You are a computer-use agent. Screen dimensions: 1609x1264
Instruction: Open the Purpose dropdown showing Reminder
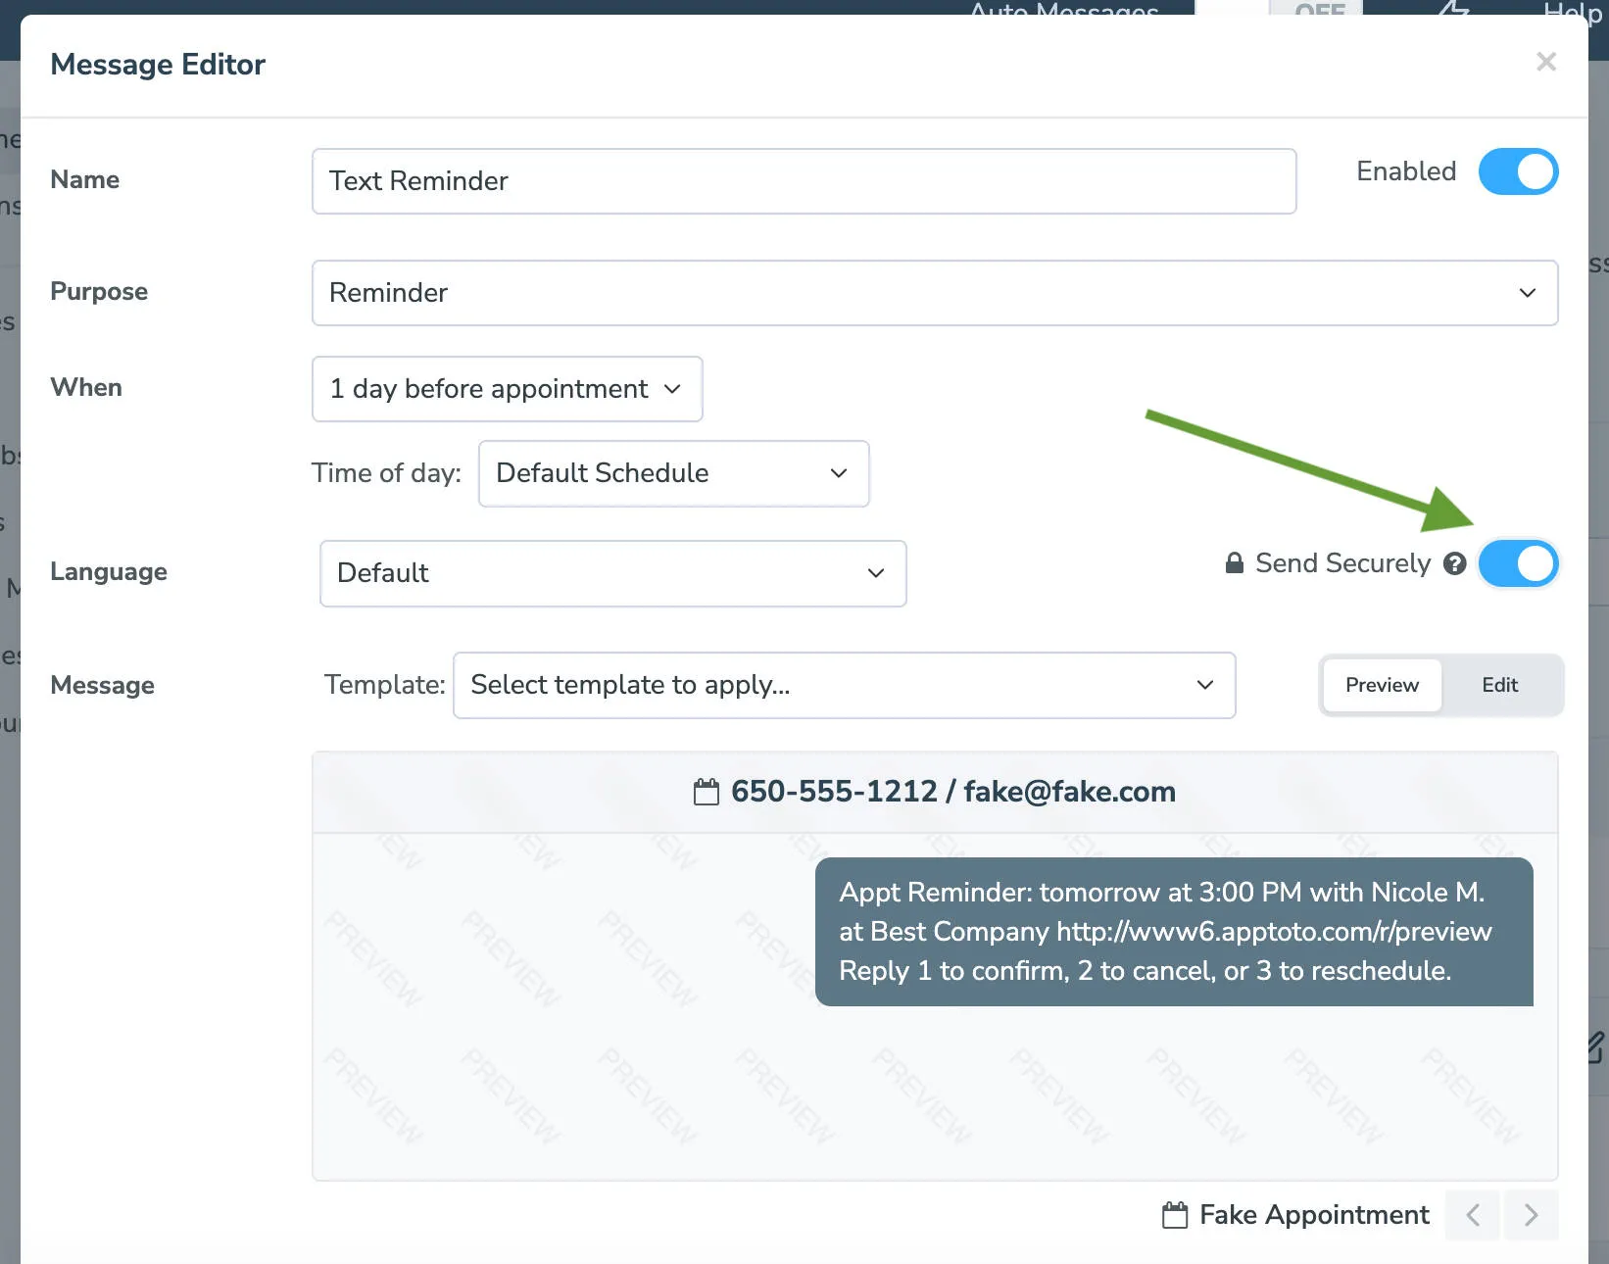tap(935, 292)
